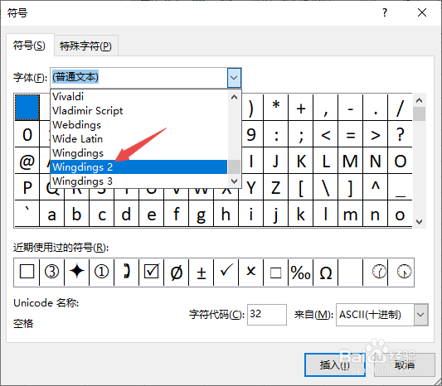The width and height of the screenshot is (442, 386).
Task: Select lowercase k in the symbol grid
Action: (x=301, y=215)
